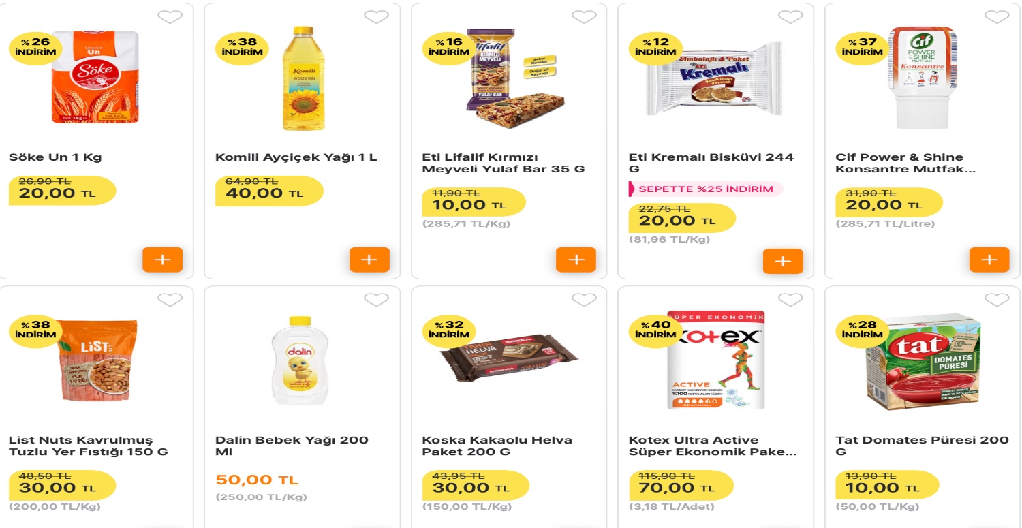Click plus to add Eti Lifalif bar
The width and height of the screenshot is (1022, 528).
coord(576,260)
